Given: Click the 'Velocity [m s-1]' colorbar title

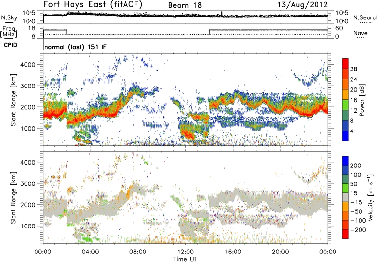Looking at the screenshot, I should (x=370, y=197).
